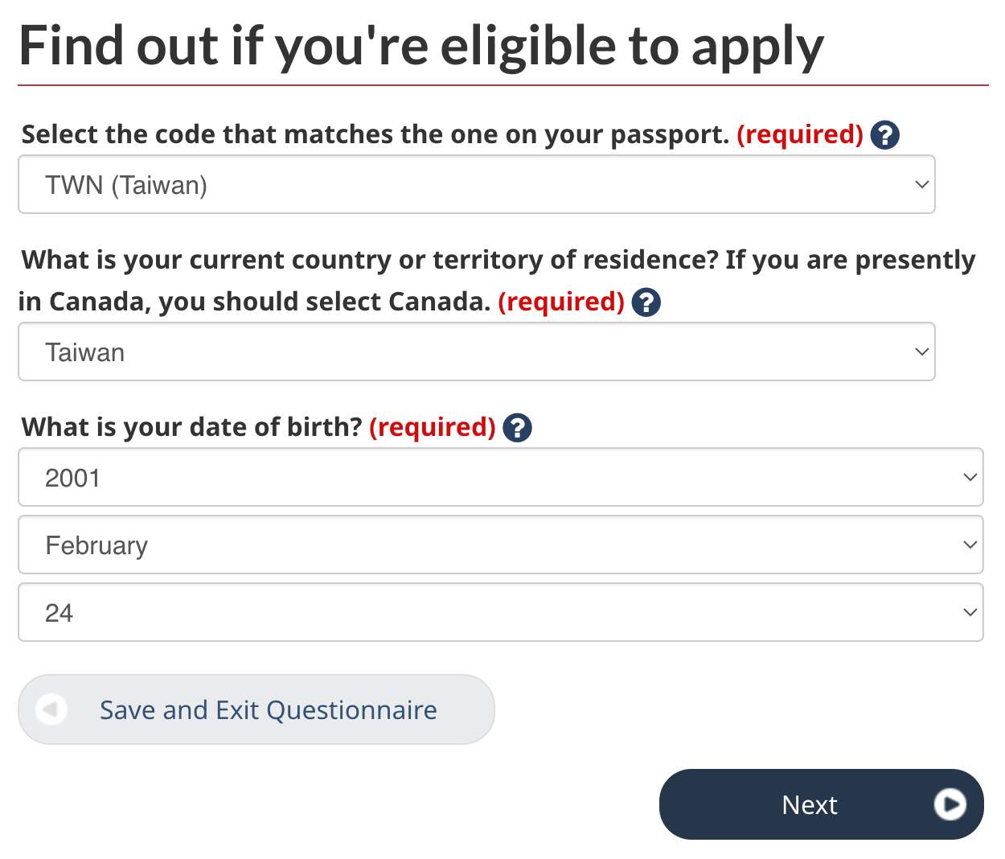
Task: Click the right arrow icon inside Next button
Action: (x=950, y=804)
